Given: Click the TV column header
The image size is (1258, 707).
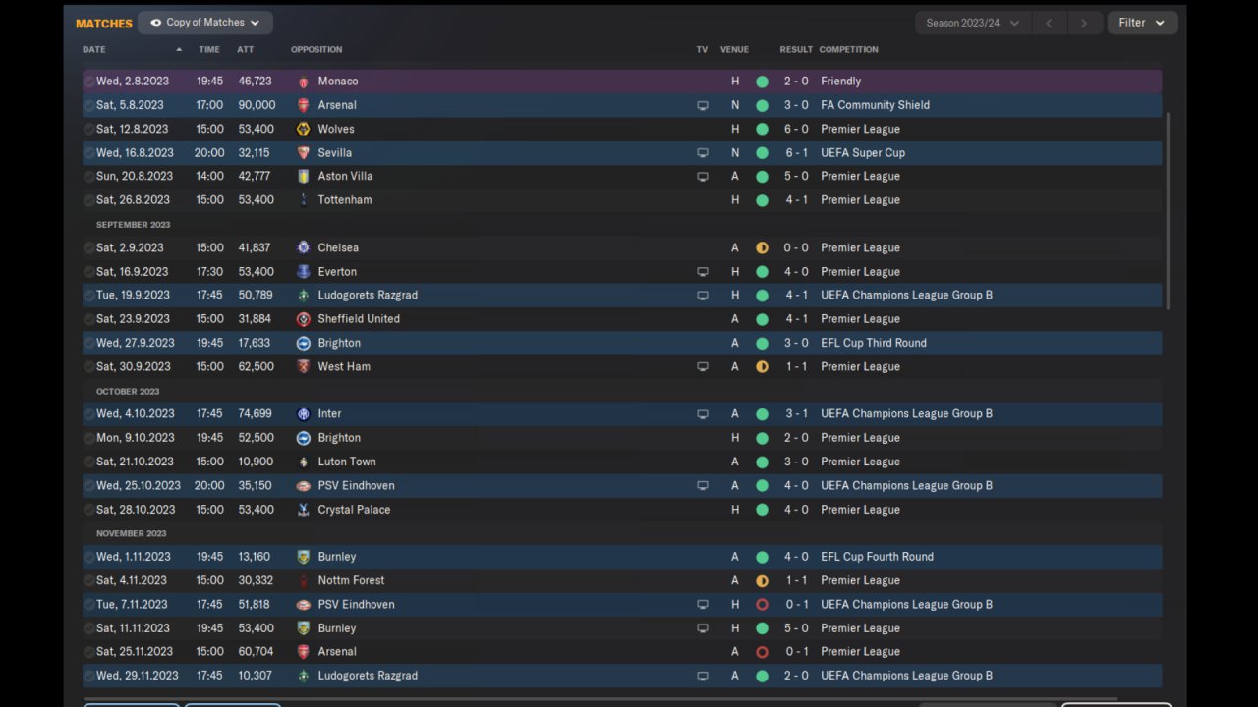Looking at the screenshot, I should coord(702,50).
